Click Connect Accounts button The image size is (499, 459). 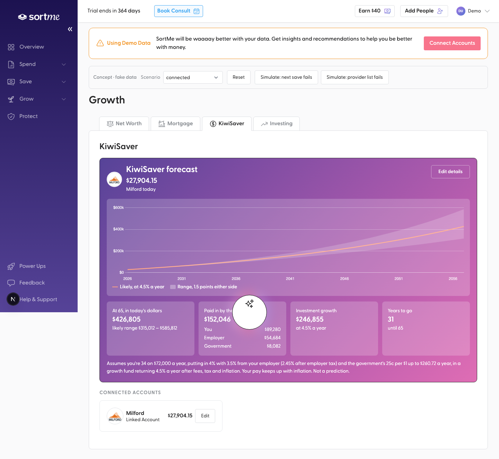pos(452,43)
